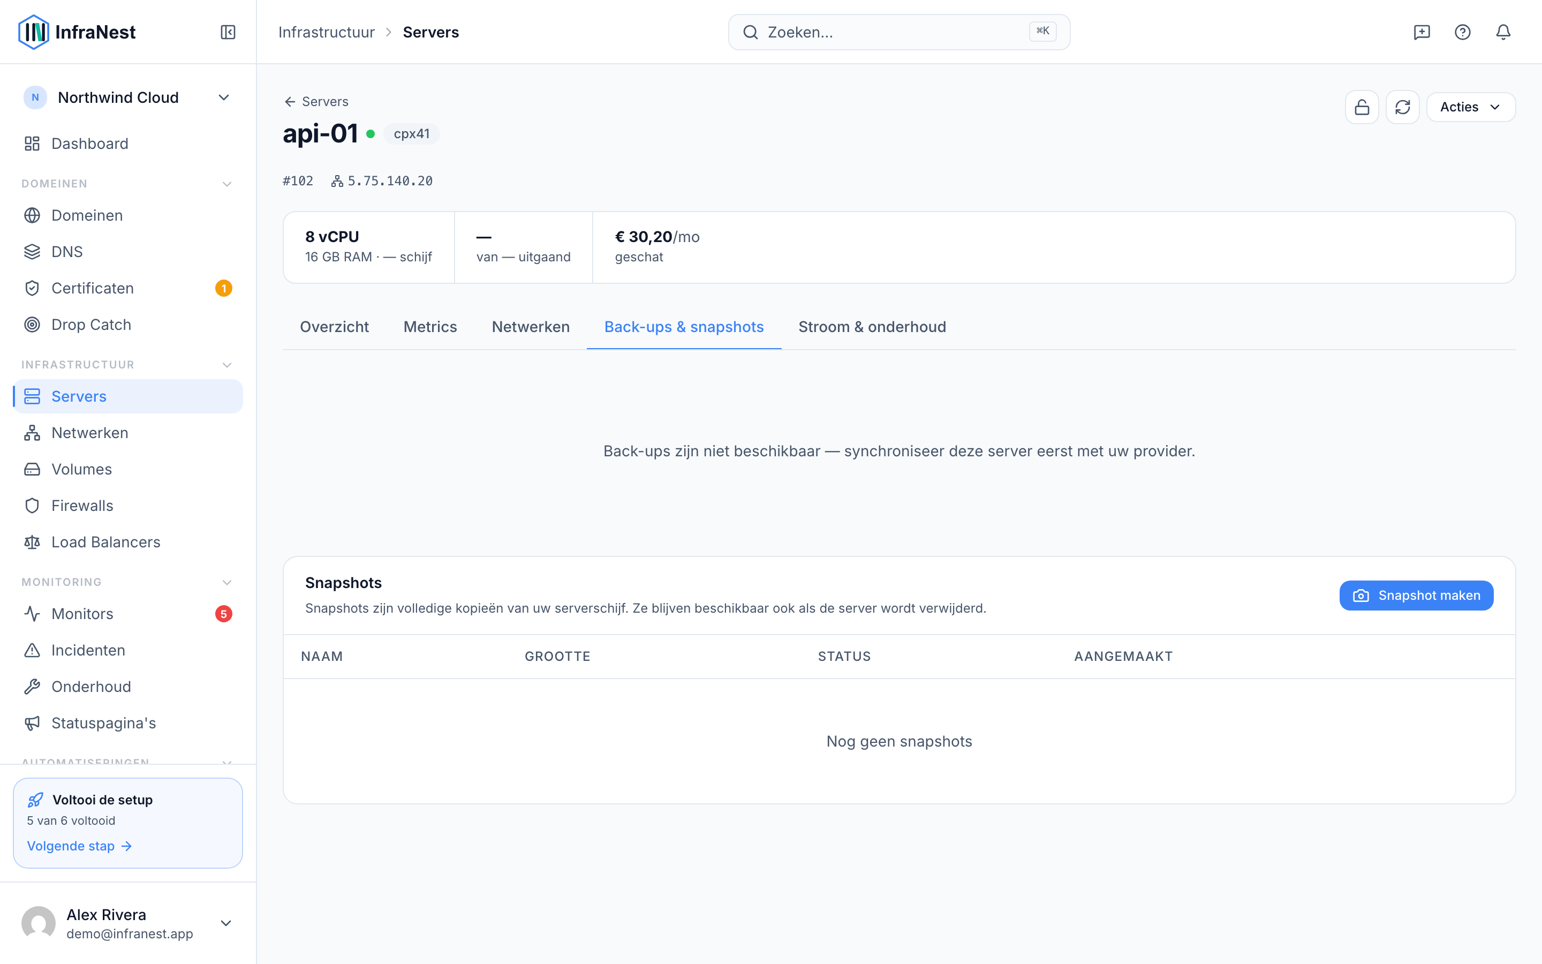Switch to Stroom & onderhoud tab
The width and height of the screenshot is (1542, 964).
[872, 327]
